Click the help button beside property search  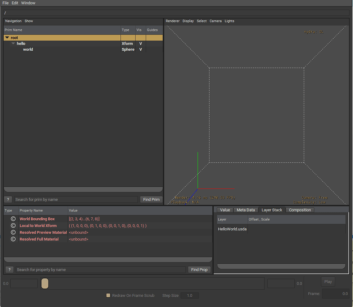coord(9,269)
